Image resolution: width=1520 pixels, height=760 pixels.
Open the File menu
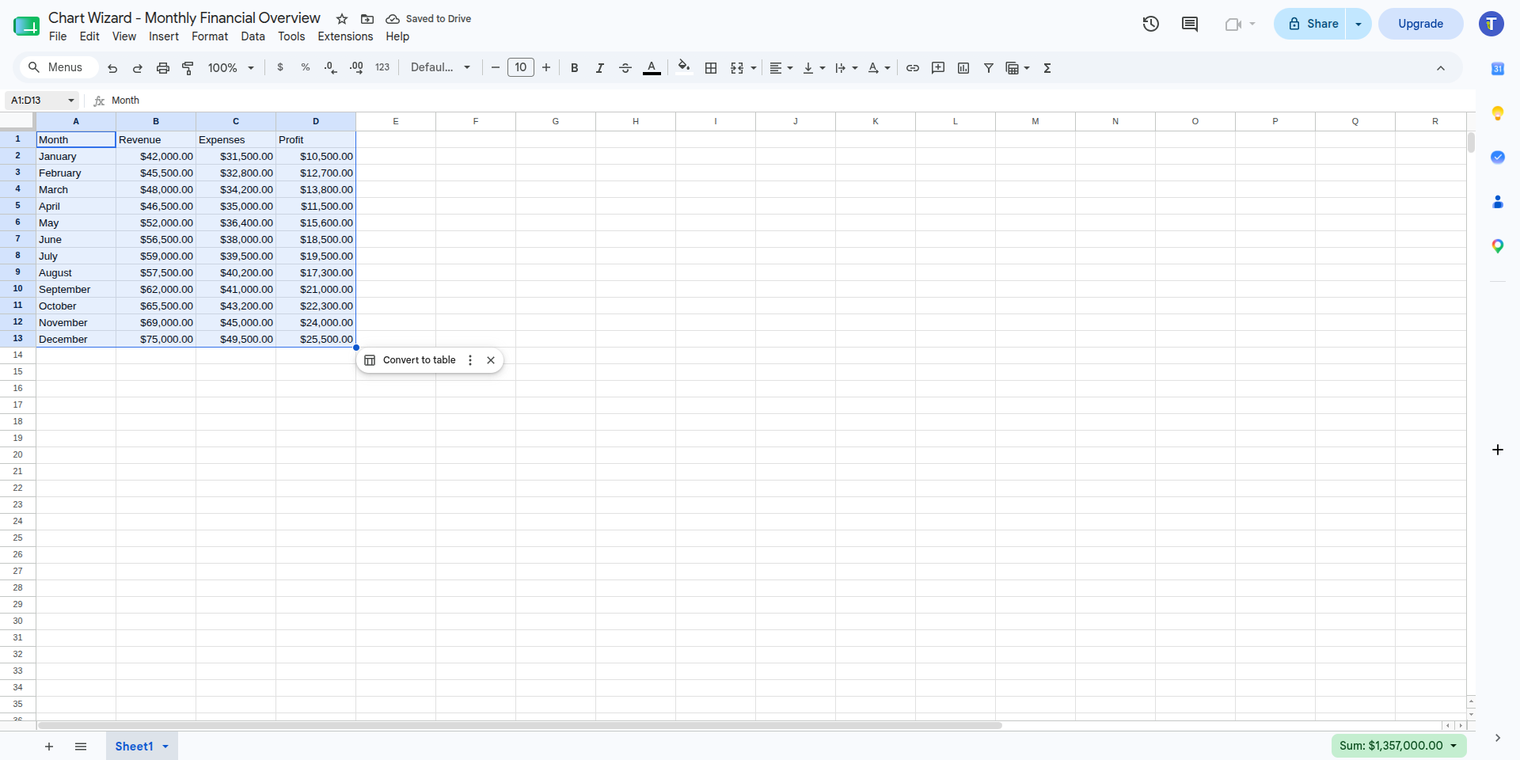click(x=58, y=36)
